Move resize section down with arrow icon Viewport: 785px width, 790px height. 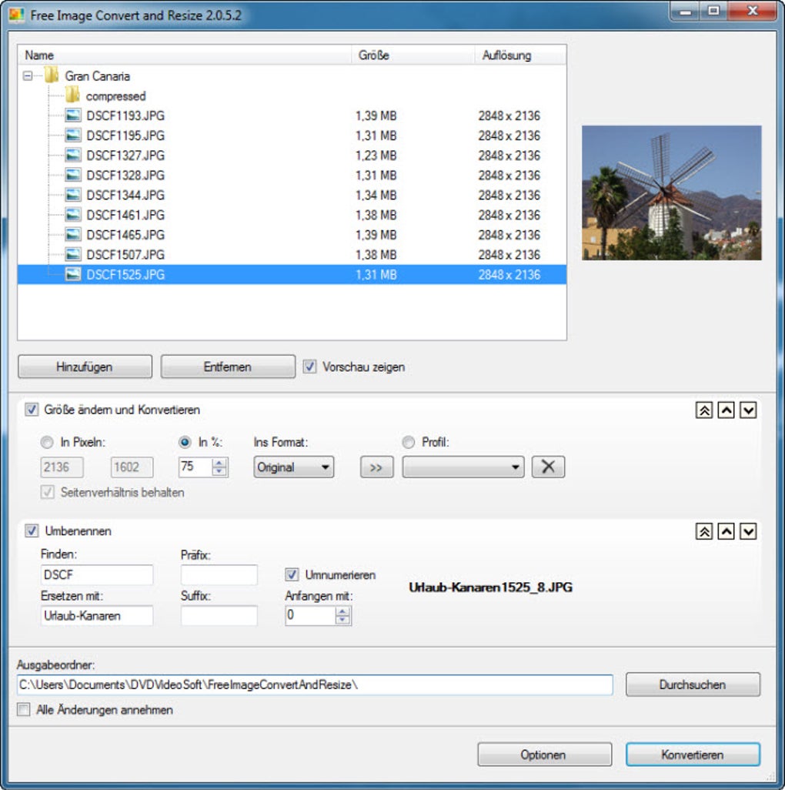pos(748,410)
